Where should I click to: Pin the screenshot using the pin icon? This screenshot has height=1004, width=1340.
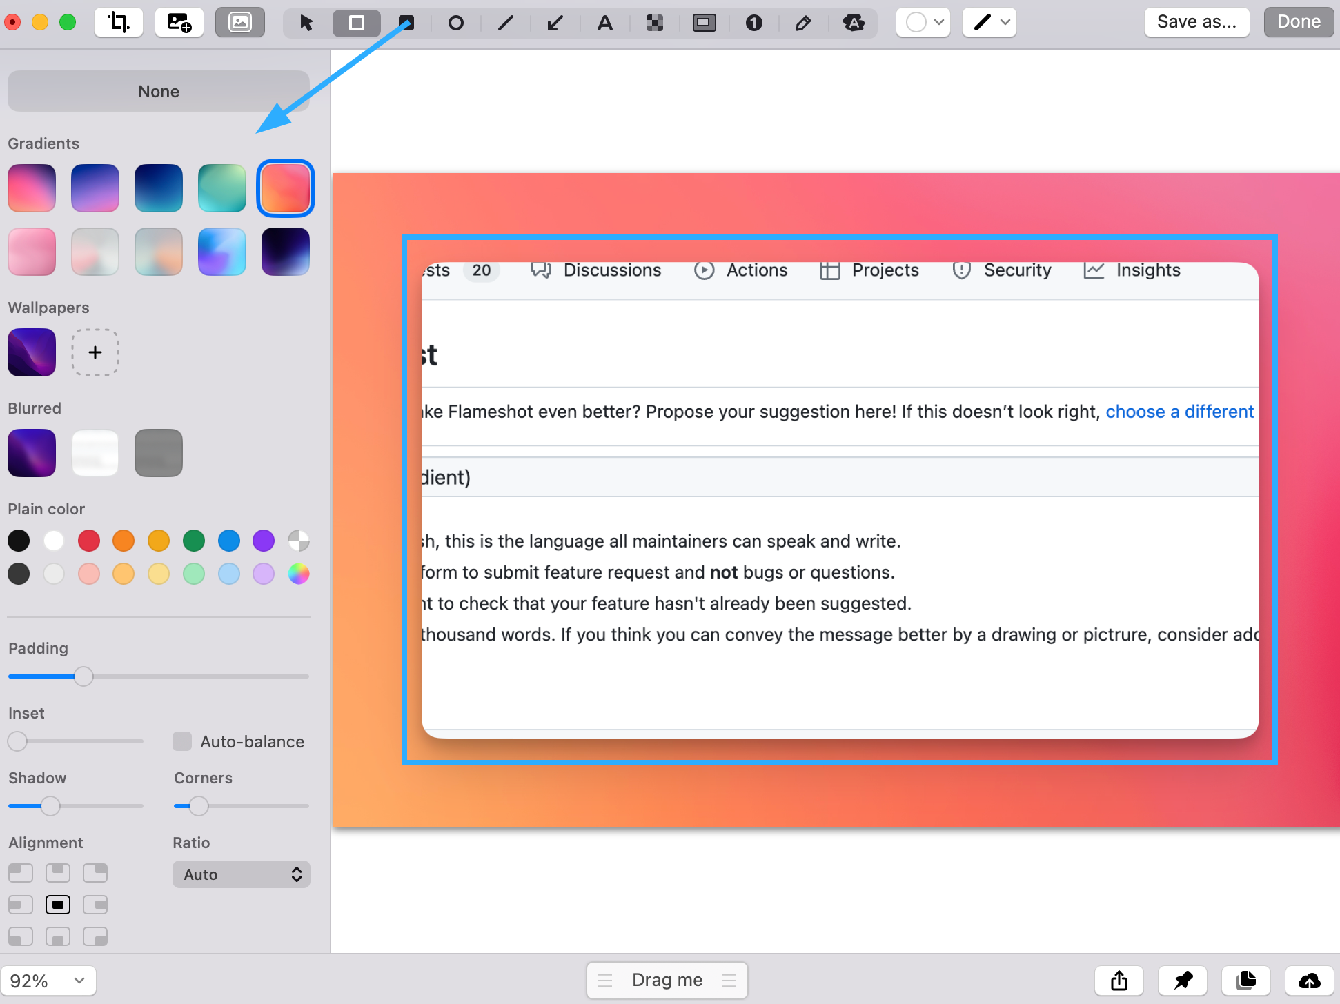[x=1183, y=980]
